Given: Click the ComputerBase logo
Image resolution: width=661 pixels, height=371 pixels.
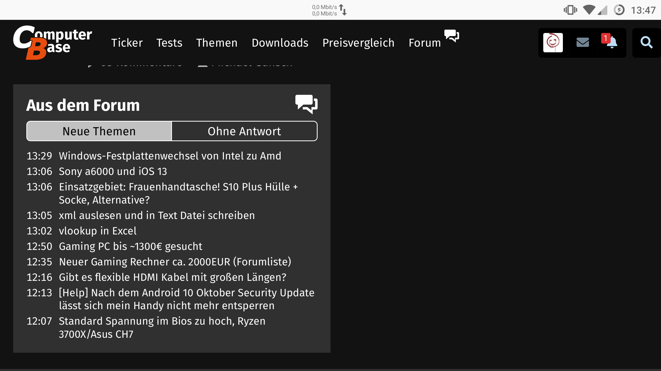Looking at the screenshot, I should point(52,43).
